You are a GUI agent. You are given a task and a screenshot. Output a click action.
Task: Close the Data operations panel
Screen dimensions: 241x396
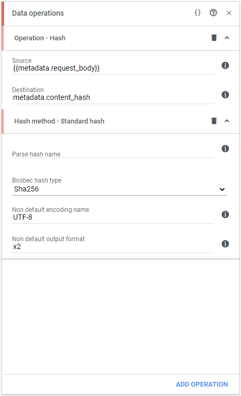tap(229, 13)
